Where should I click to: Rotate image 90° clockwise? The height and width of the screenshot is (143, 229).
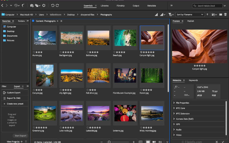point(58,5)
